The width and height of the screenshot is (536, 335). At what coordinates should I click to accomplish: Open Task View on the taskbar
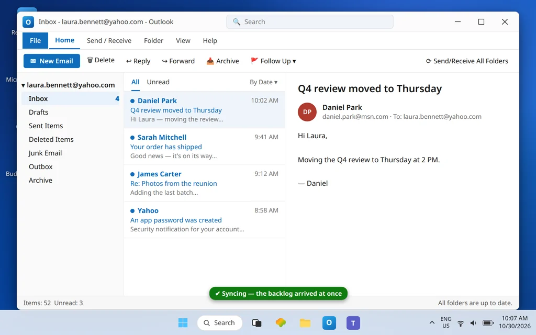tap(256, 322)
